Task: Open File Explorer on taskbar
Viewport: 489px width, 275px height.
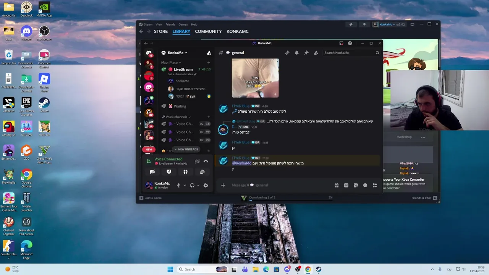Action: coord(255,269)
